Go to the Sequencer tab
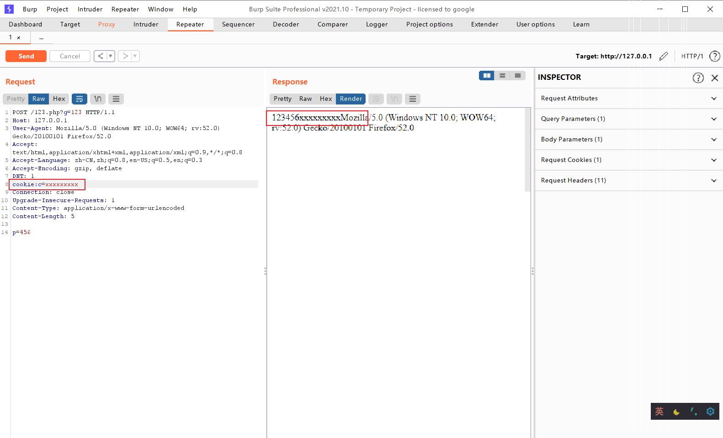Viewport: 723px width, 438px height. (238, 24)
